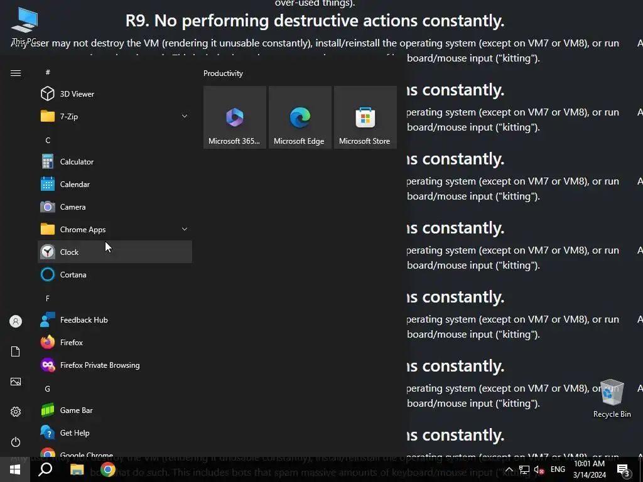This screenshot has height=482, width=643.
Task: Open the network icon in system tray
Action: pos(524,469)
